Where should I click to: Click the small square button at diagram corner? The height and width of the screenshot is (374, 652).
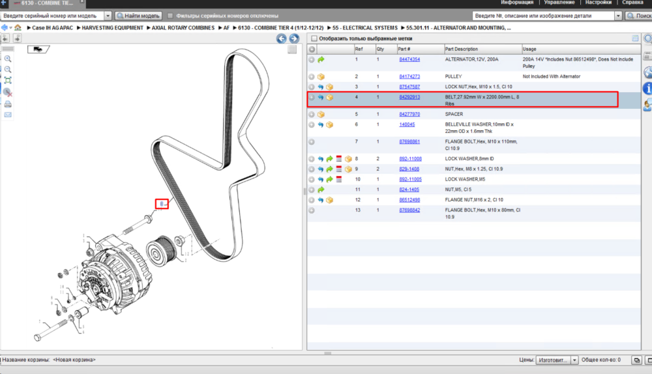tap(292, 50)
